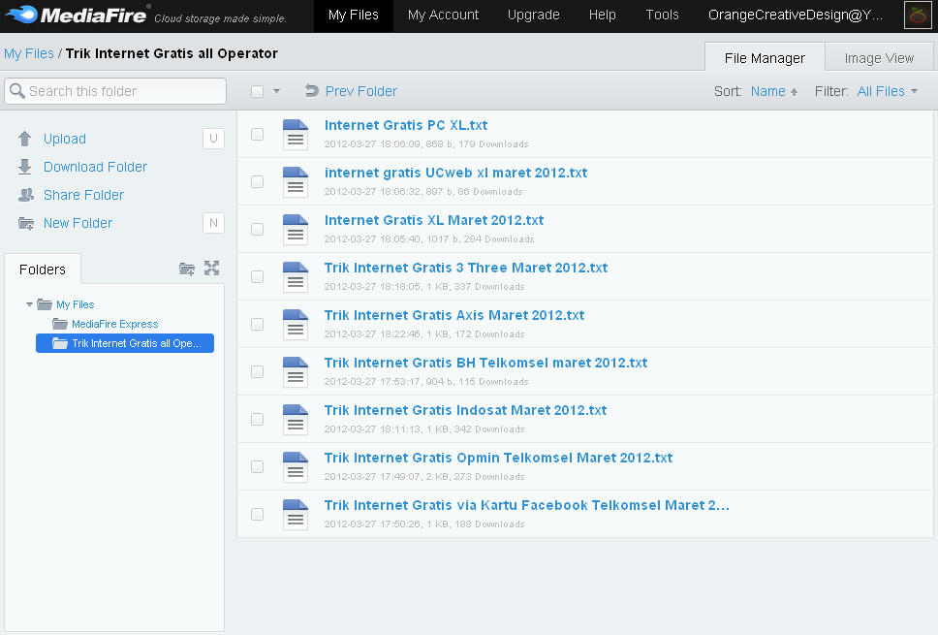Screen dimensions: 938x635
Task: Open the My Account menu
Action: 443,15
